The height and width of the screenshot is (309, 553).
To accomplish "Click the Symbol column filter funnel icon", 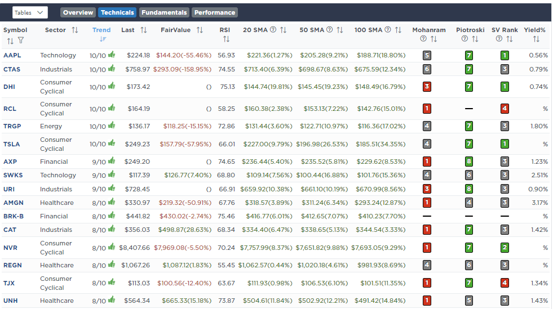I will (x=21, y=41).
